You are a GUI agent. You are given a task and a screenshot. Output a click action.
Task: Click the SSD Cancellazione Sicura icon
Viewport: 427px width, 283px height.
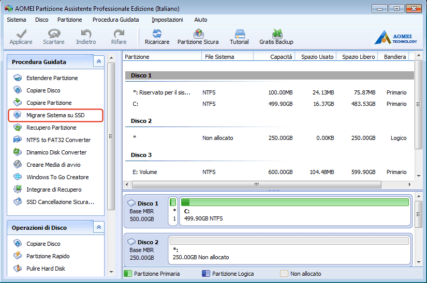18,201
